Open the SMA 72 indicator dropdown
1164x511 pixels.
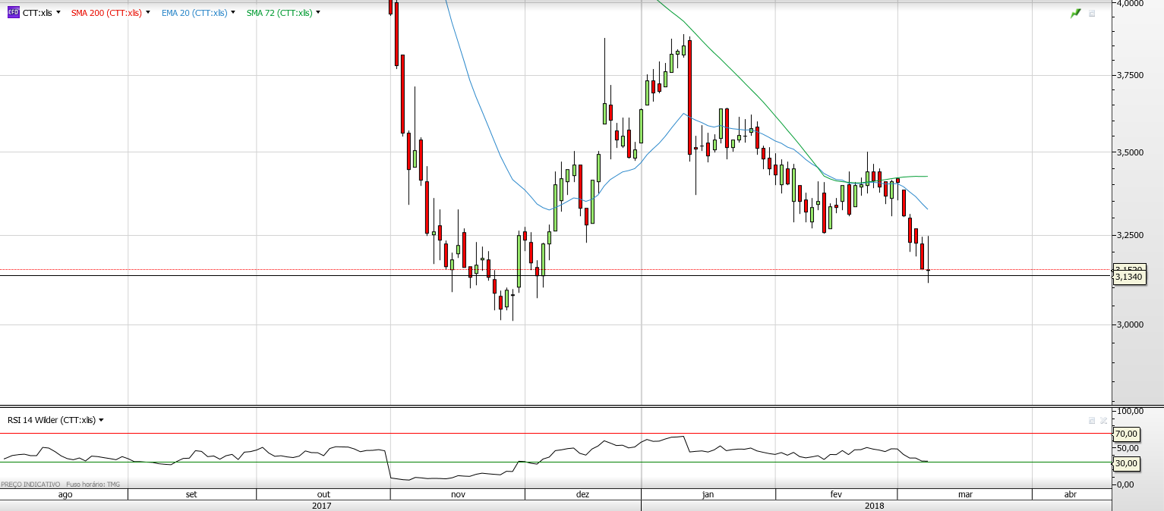317,13
